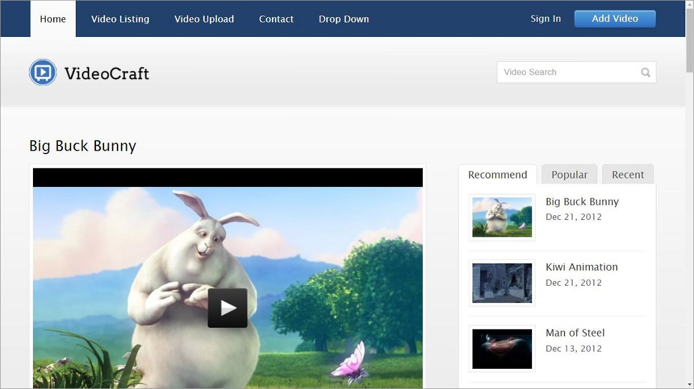Viewport: 694px width, 389px height.
Task: Click the Big Buck Bunny page heading
Action: coord(83,145)
